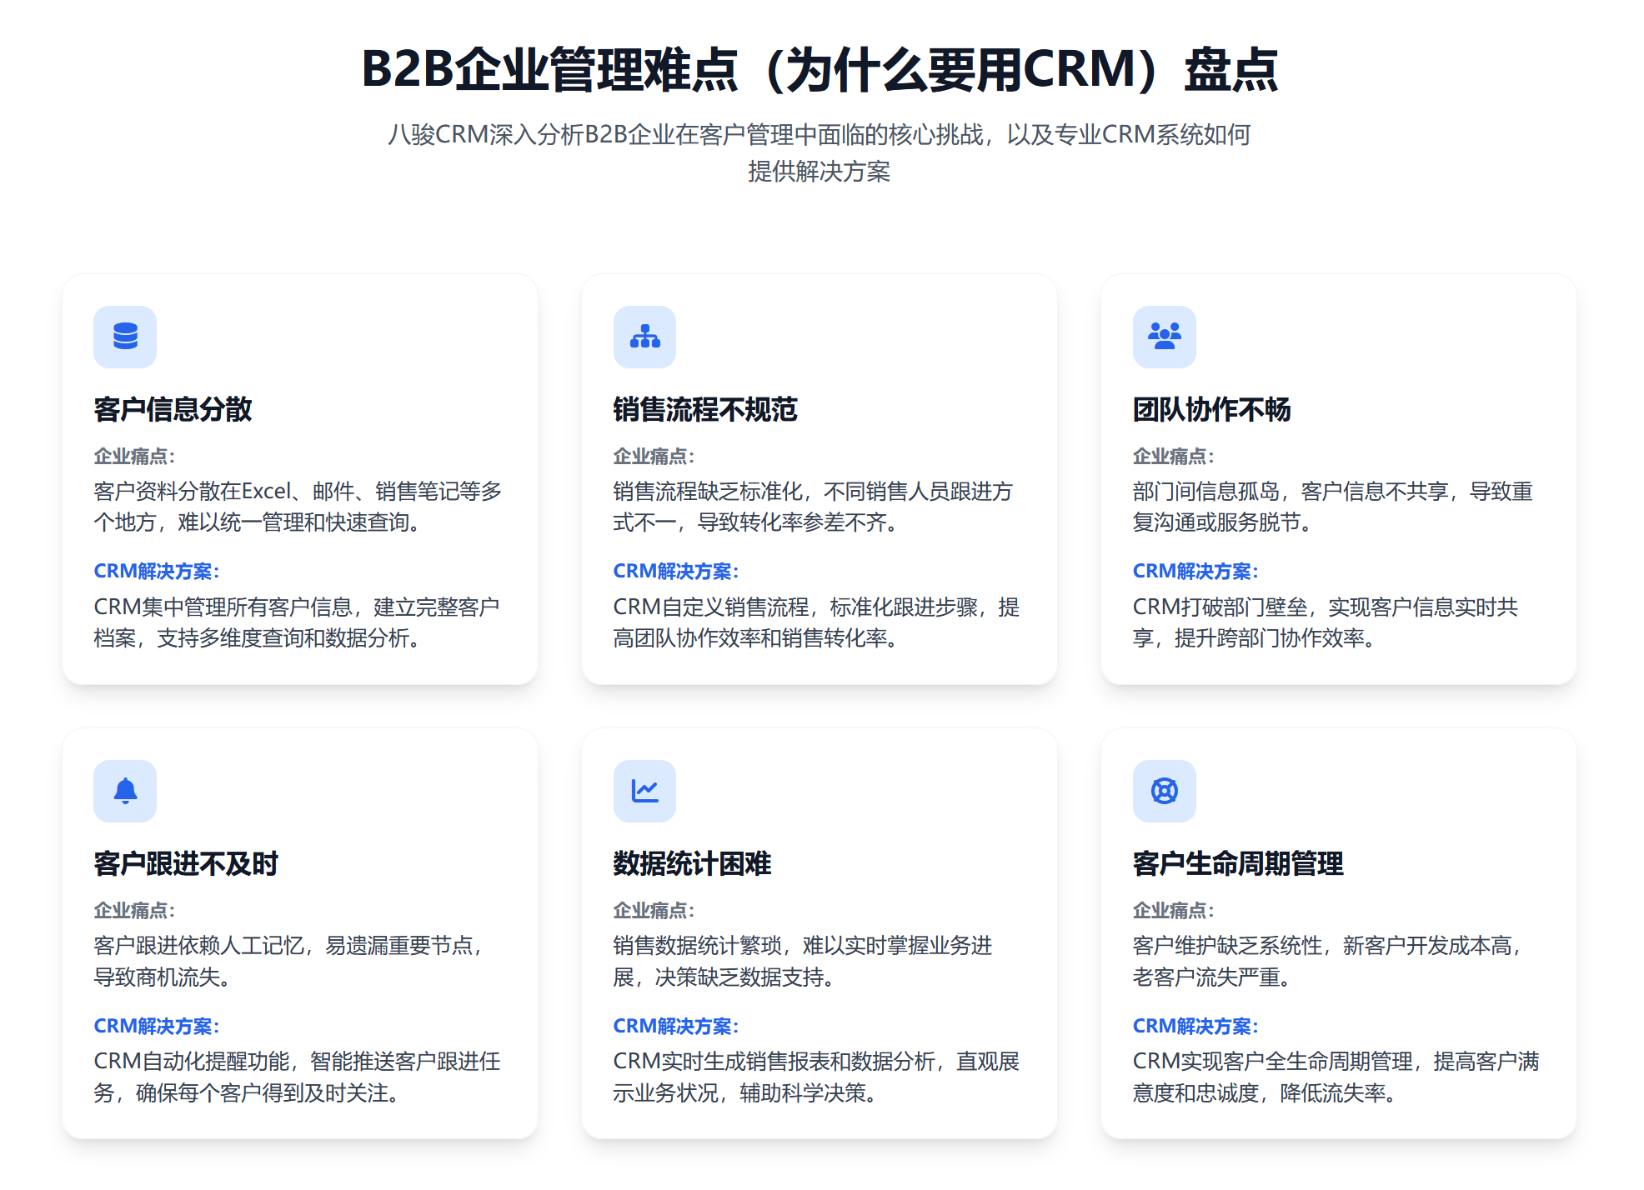Select the 客户跟进不及时 card title
The height and width of the screenshot is (1190, 1644).
(x=185, y=863)
